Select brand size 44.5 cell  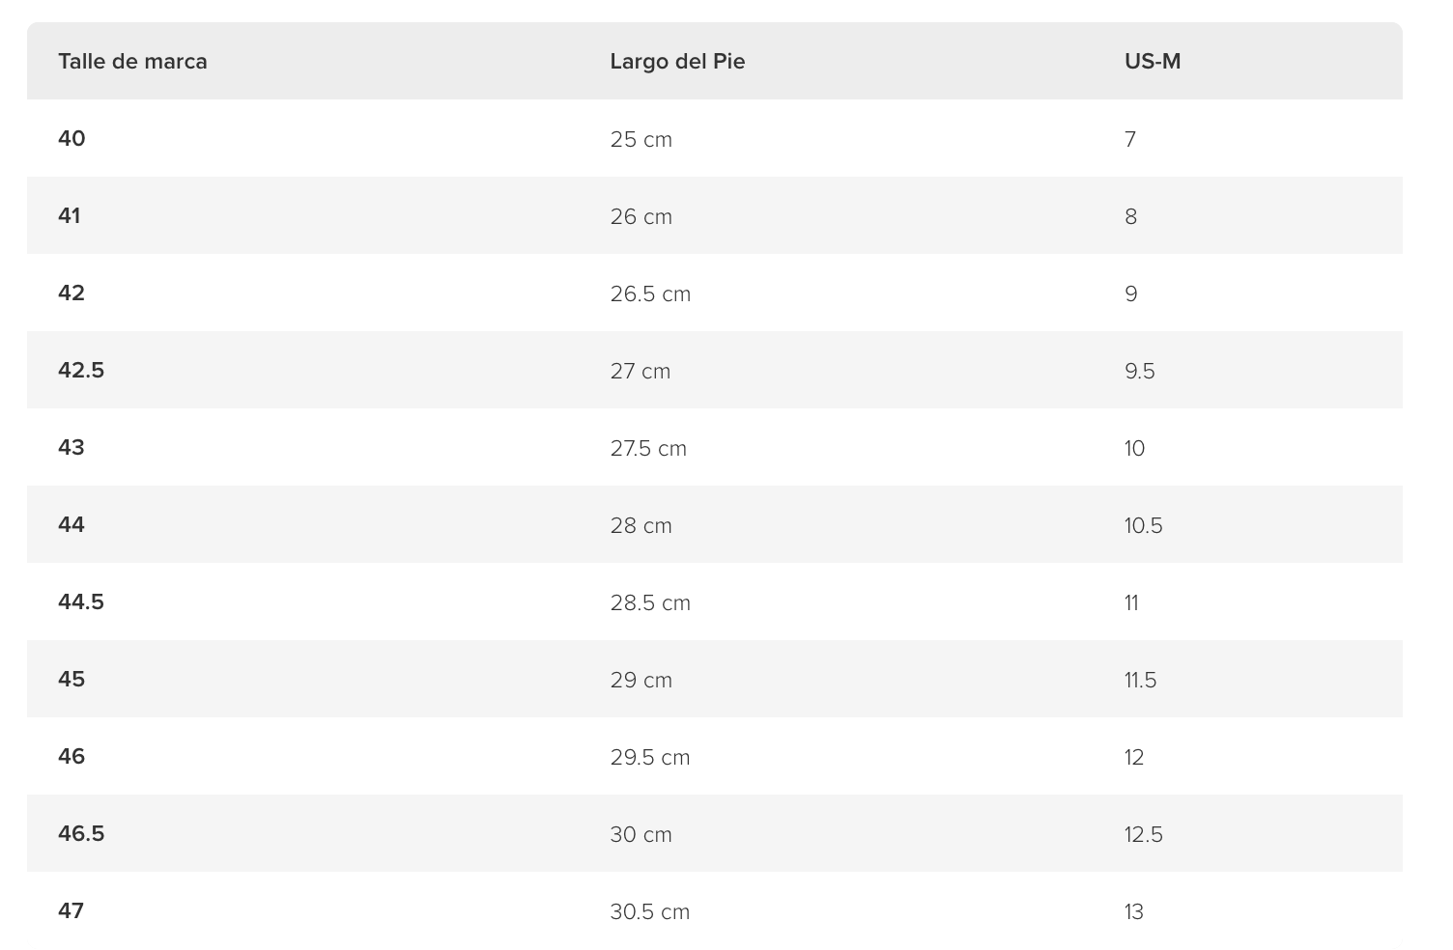(81, 602)
